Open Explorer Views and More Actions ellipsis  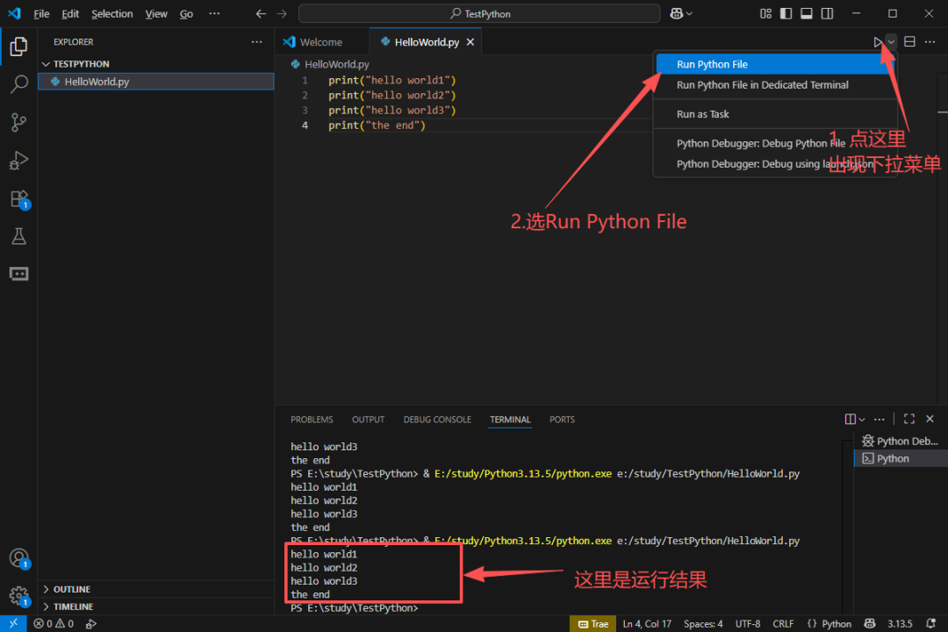point(257,42)
